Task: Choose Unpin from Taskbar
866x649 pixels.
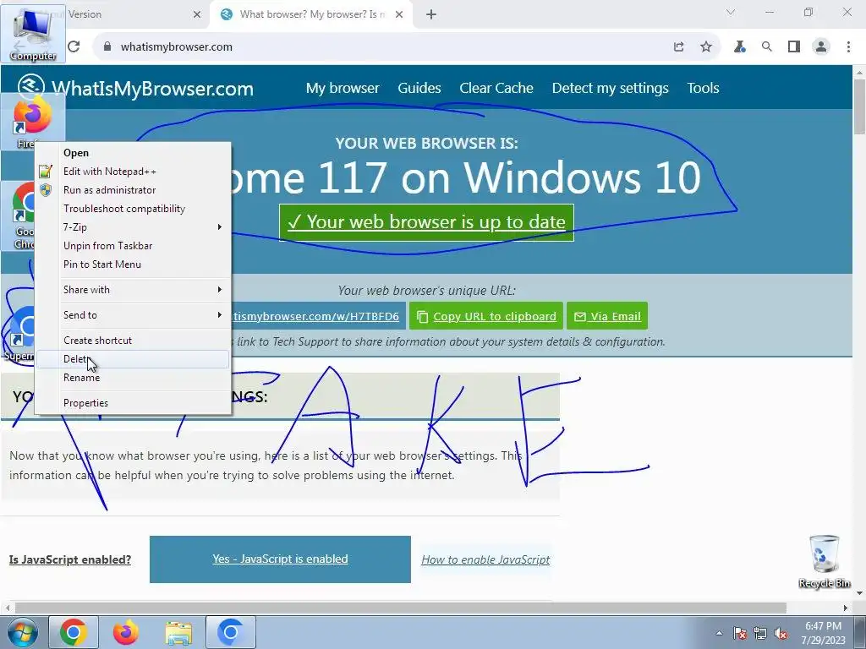Action: 133,246
